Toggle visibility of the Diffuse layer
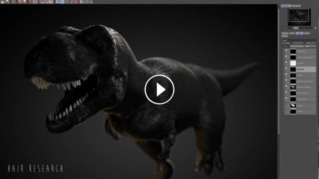The width and height of the screenshot is (319, 179). click(x=286, y=74)
